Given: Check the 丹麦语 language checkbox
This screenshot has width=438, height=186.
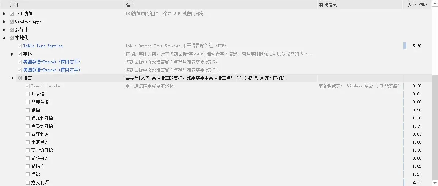Looking at the screenshot, I should pos(27,94).
